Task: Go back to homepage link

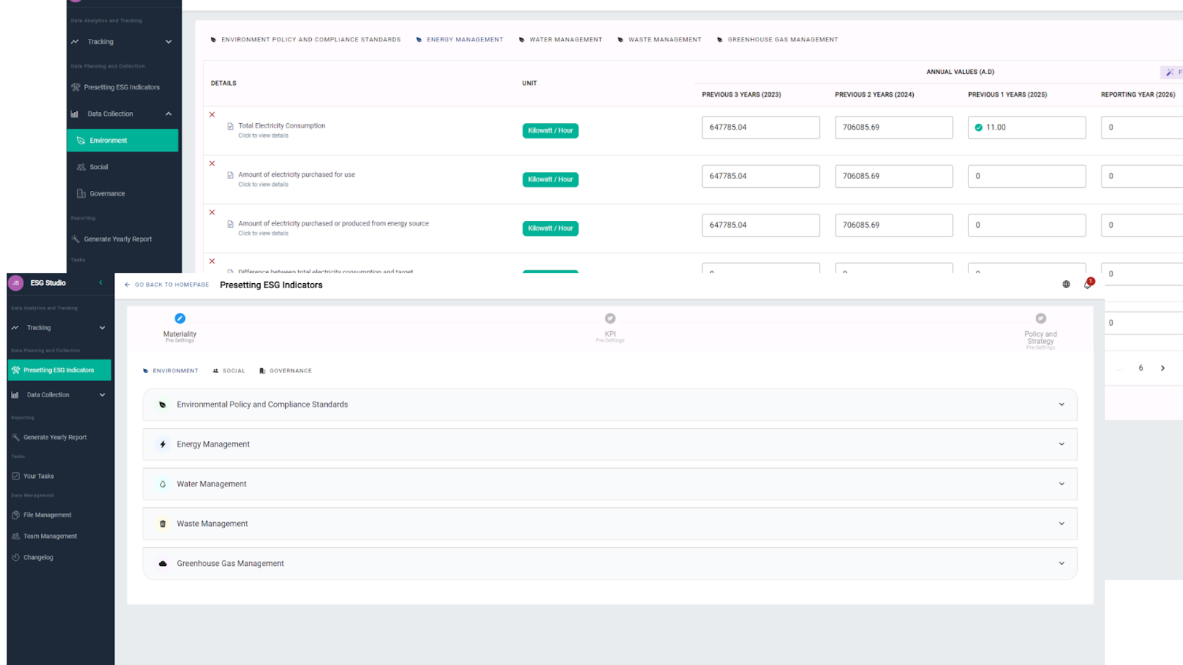Action: 166,285
